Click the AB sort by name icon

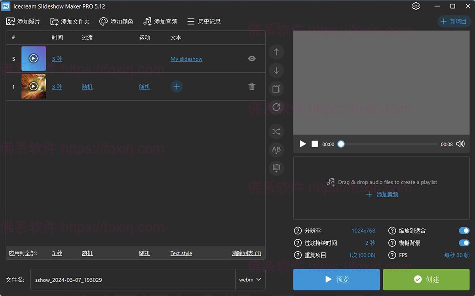(276, 150)
